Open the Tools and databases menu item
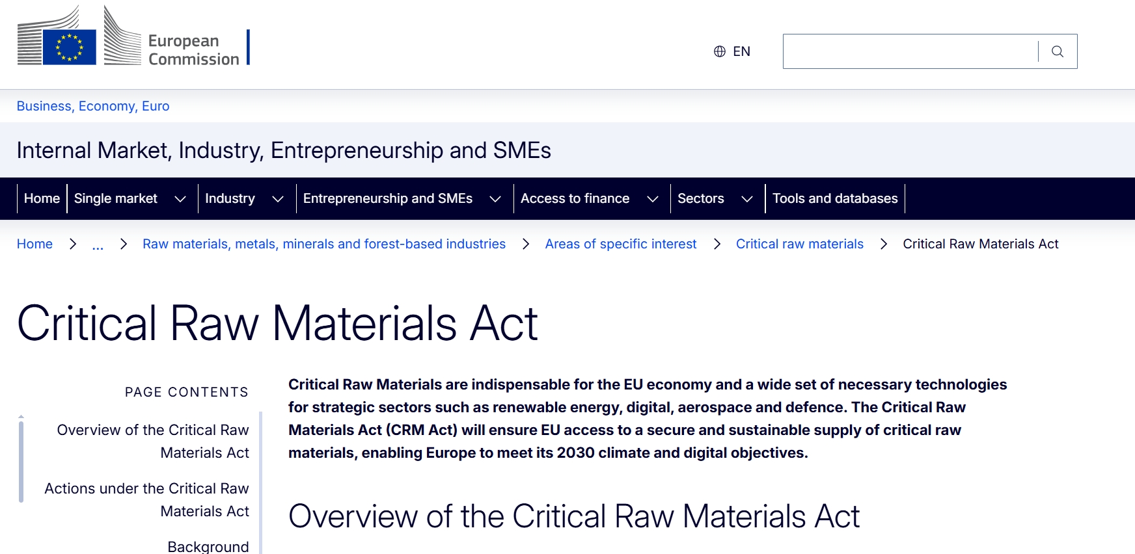The height and width of the screenshot is (554, 1135). (x=835, y=198)
